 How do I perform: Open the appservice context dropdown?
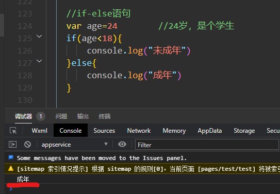click(x=75, y=145)
